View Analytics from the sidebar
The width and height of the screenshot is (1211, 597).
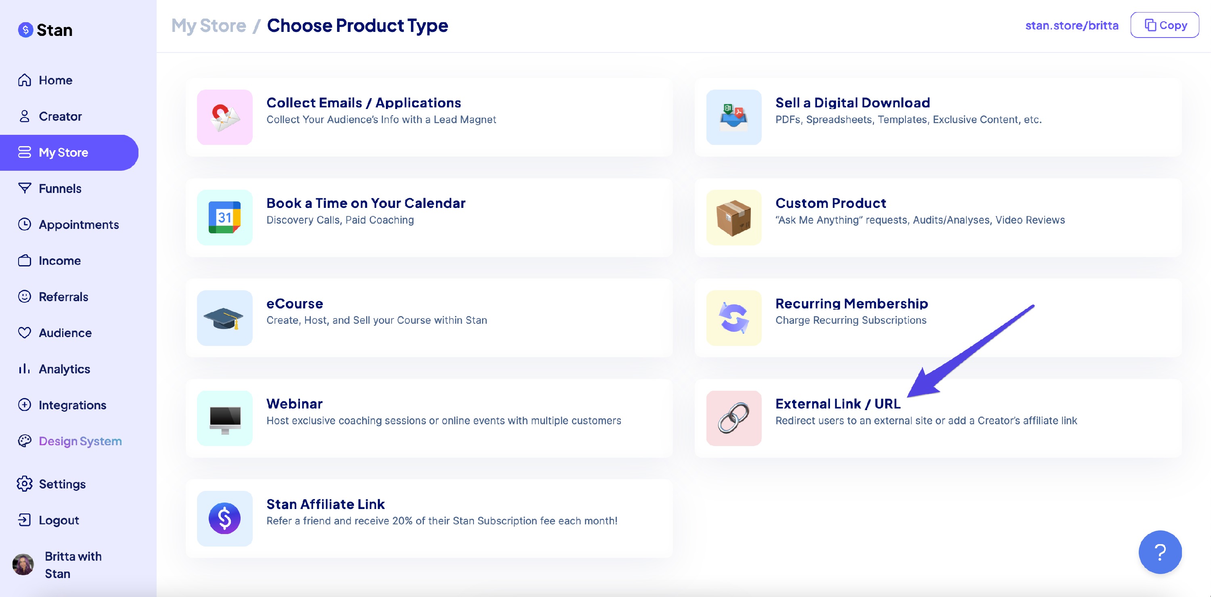[x=65, y=369]
